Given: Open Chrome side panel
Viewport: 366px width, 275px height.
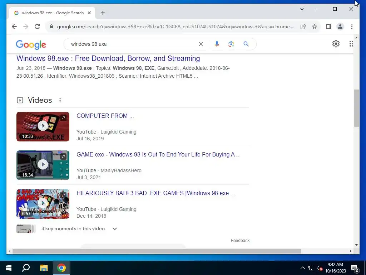Looking at the screenshot, I should 329,26.
